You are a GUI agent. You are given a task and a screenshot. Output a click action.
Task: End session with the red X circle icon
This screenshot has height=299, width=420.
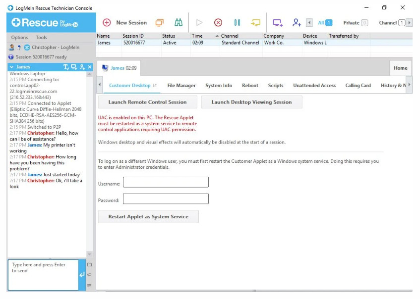coord(218,23)
